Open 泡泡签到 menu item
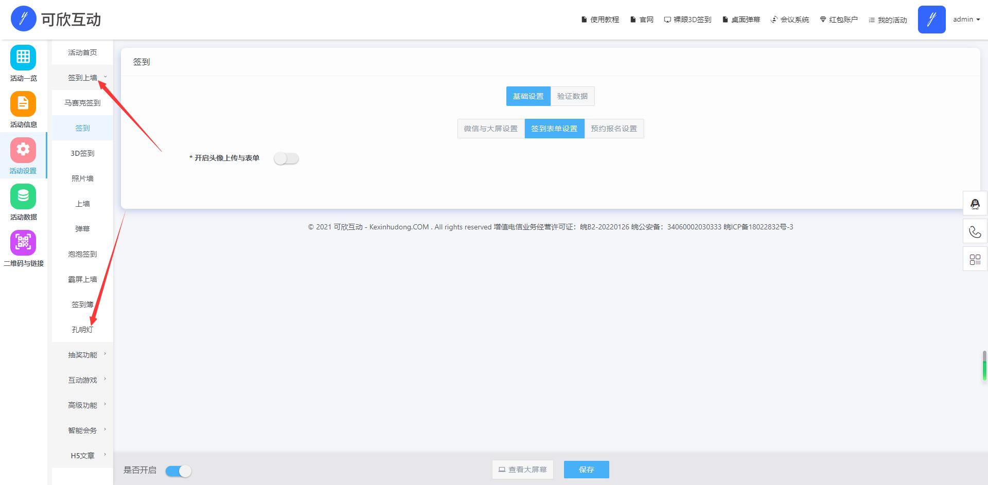 [x=82, y=254]
